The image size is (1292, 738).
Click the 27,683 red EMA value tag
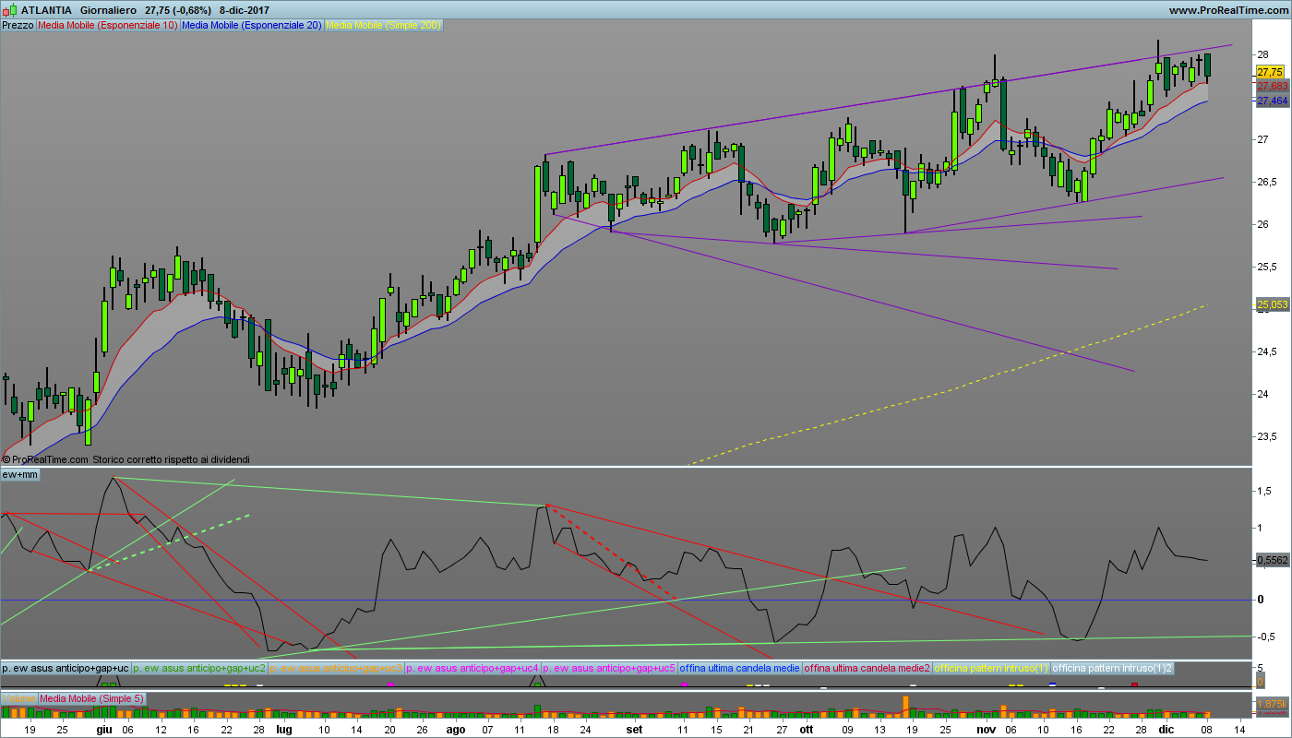(1273, 86)
